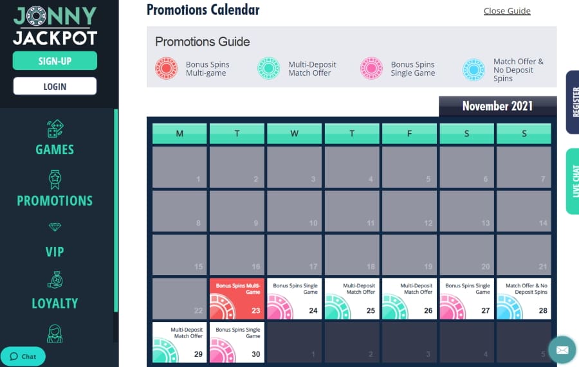This screenshot has width=579, height=367.
Task: Click the support agent avatar icon
Action: [x=55, y=334]
